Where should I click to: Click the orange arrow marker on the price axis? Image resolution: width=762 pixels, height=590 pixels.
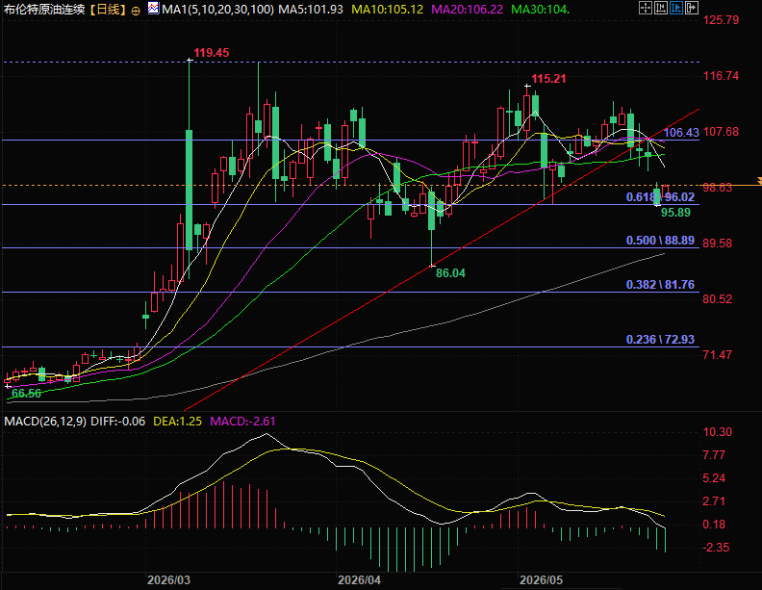757,181
